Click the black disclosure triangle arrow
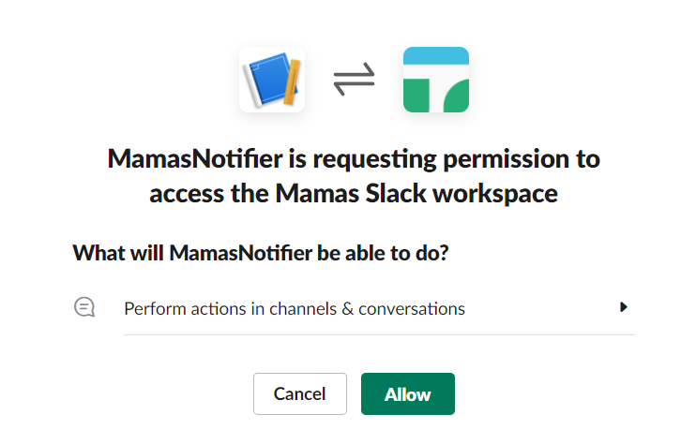The image size is (696, 444). click(x=624, y=307)
